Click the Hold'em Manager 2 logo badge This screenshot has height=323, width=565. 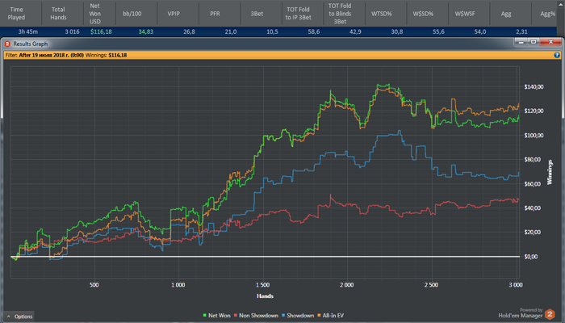[x=550, y=314]
